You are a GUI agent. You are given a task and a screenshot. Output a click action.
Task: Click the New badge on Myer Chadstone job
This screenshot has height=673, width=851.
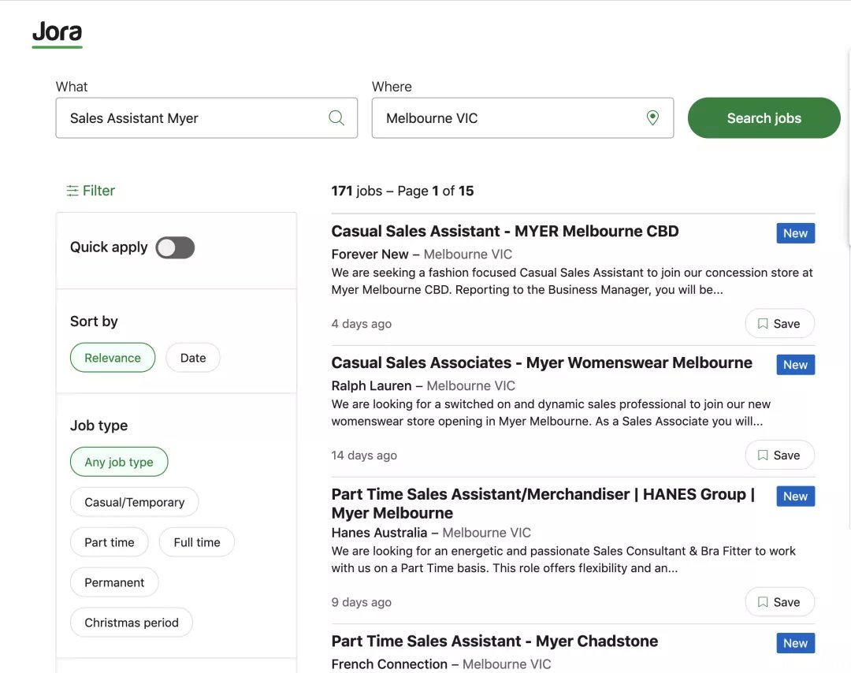[x=795, y=643]
